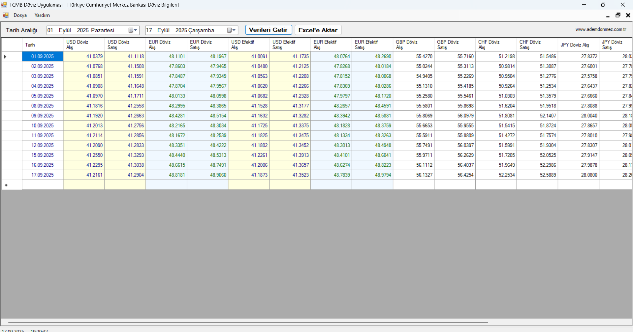The width and height of the screenshot is (633, 332).
Task: Click the Tarih column header
Action: pos(43,45)
